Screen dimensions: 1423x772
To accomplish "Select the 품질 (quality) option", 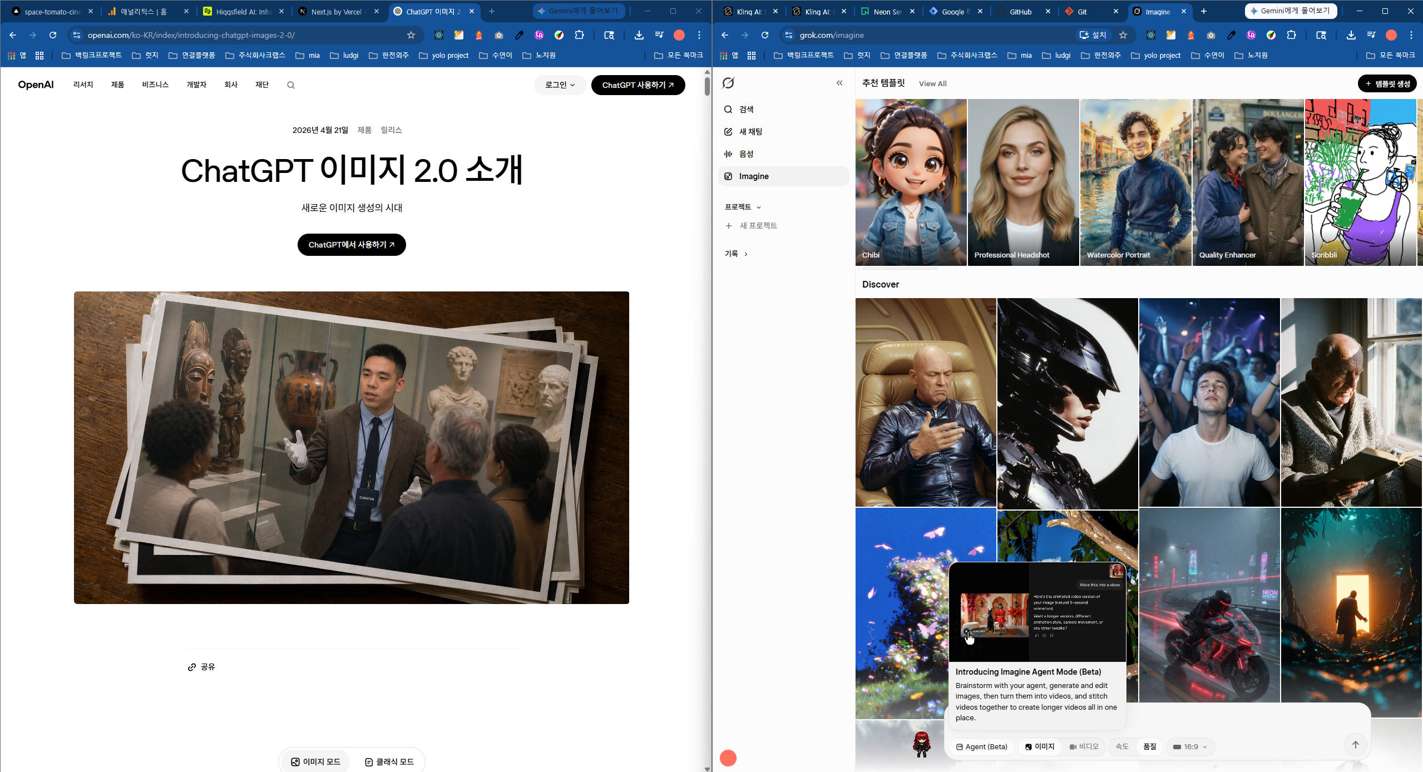I will 1149,747.
